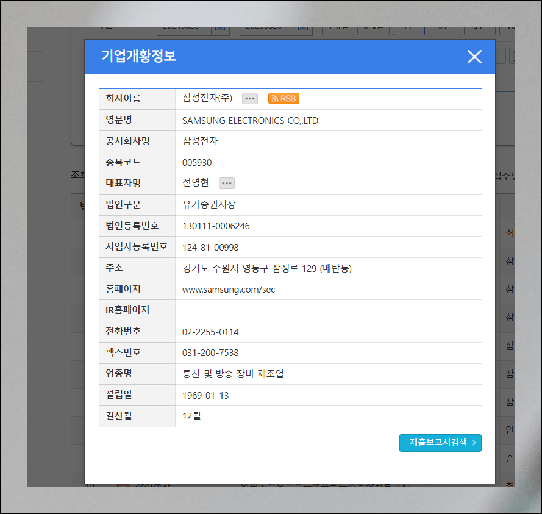
Task: Select business registration number 124-81-00998
Action: [210, 248]
